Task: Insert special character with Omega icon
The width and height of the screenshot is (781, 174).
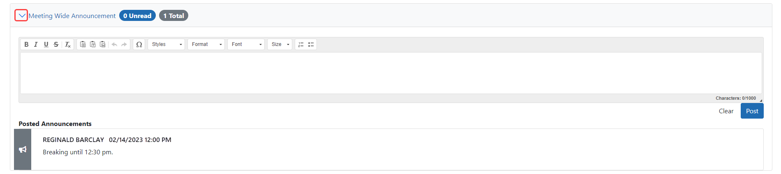Action: pyautogui.click(x=139, y=44)
